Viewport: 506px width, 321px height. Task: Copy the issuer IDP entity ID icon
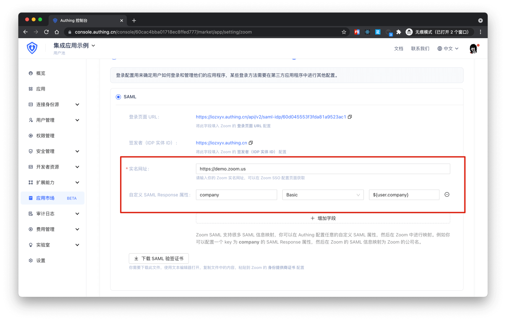[x=251, y=143]
